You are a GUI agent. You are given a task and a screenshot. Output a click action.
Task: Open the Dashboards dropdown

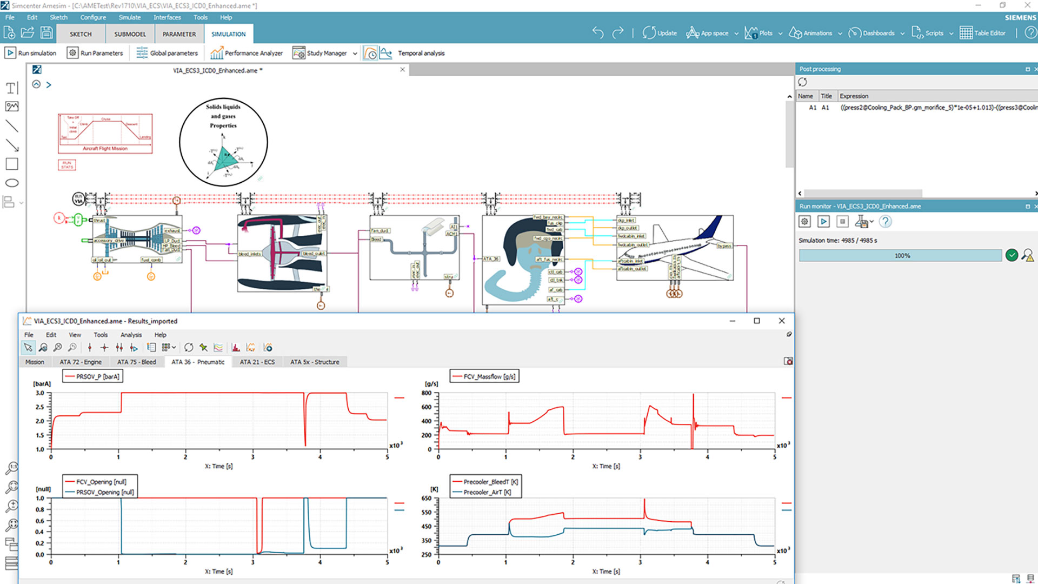[902, 34]
